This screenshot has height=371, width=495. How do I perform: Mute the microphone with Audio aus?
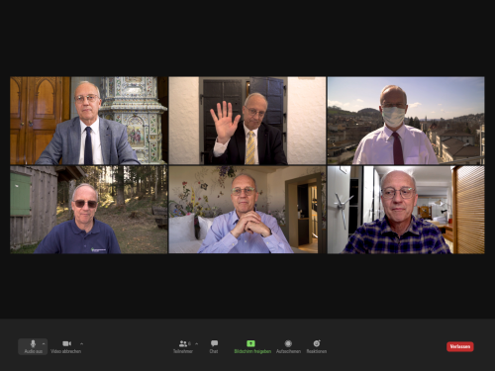(x=33, y=346)
